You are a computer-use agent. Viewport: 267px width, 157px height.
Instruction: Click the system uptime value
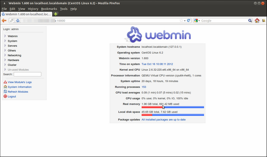point(160,81)
